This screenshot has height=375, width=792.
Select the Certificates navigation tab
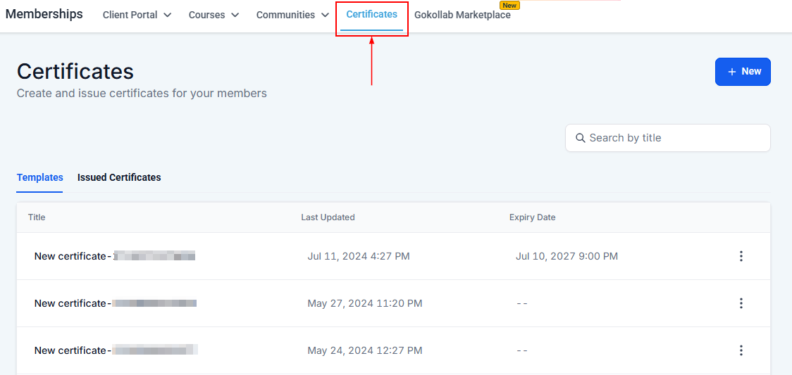(x=371, y=15)
